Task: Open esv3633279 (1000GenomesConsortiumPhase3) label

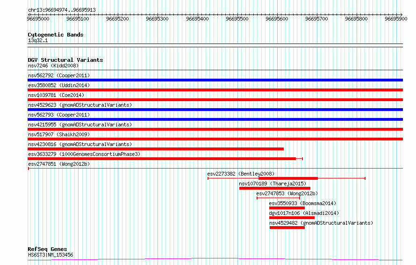Action: [84, 154]
